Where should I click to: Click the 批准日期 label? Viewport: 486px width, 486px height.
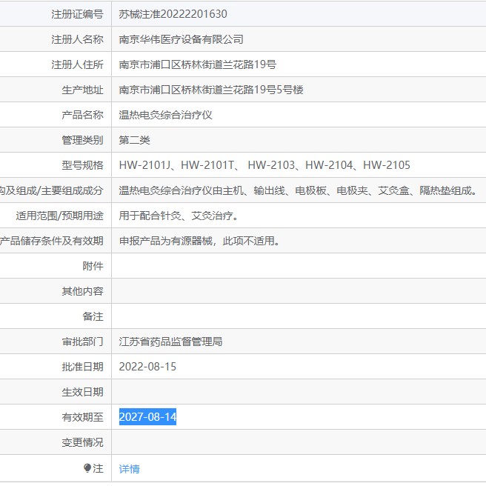click(82, 367)
